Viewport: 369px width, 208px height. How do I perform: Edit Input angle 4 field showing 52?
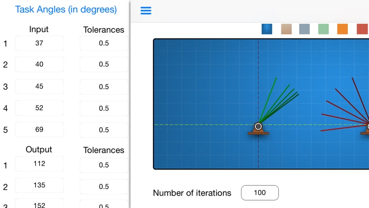(39, 108)
